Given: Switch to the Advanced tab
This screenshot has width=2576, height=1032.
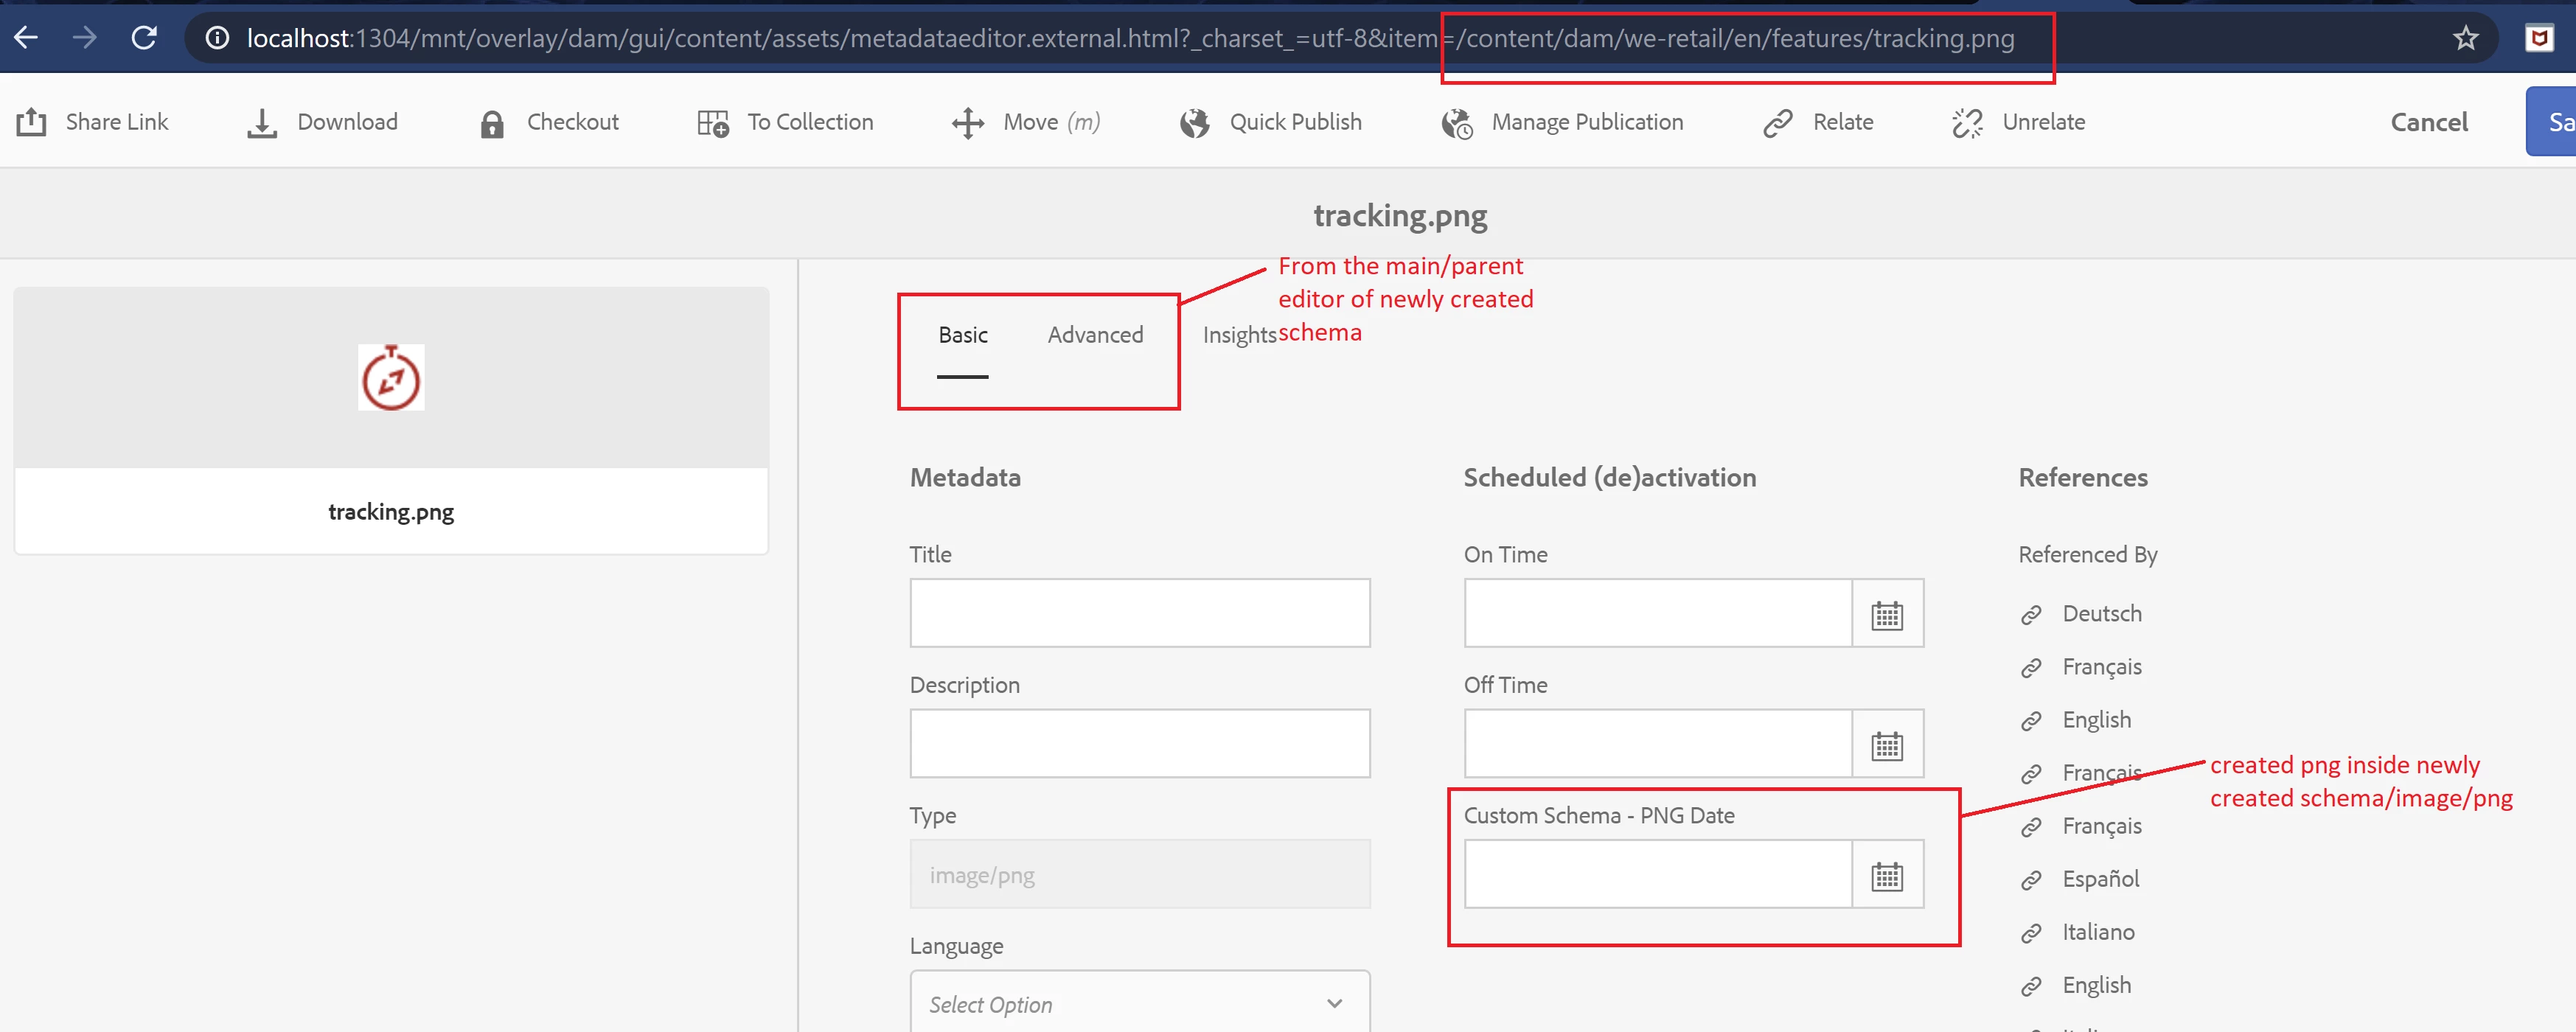Looking at the screenshot, I should (1094, 335).
